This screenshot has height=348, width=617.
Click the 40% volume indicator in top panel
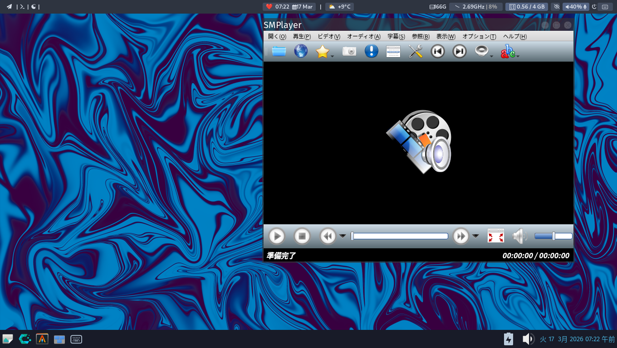(576, 7)
